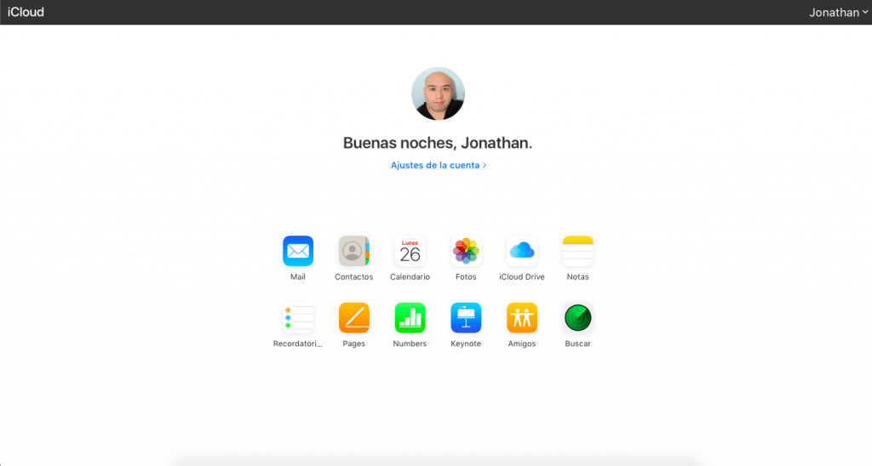
Task: Launch the Fotos app icon
Action: tap(466, 251)
